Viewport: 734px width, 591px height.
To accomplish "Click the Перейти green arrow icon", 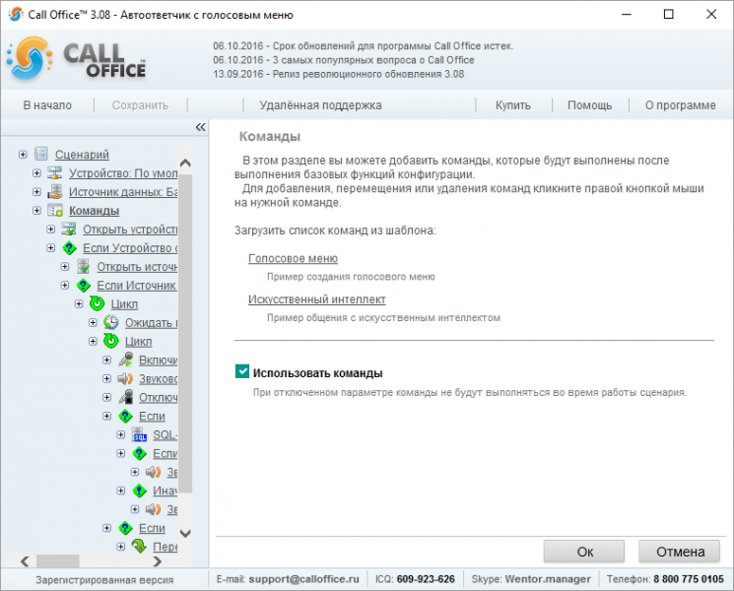I will click(139, 546).
